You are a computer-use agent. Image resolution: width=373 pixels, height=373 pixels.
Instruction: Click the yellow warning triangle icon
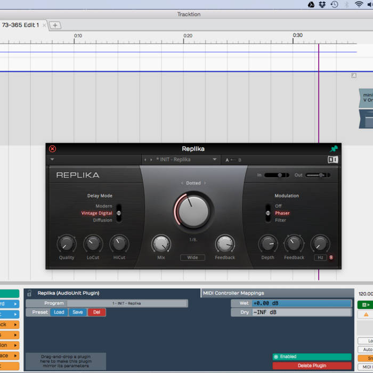[366, 314]
